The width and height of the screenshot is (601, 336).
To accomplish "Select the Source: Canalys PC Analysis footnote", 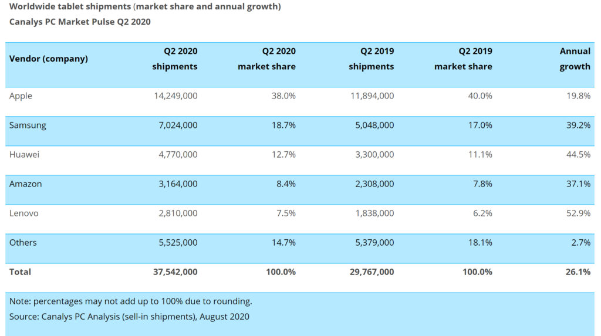I will click(129, 317).
